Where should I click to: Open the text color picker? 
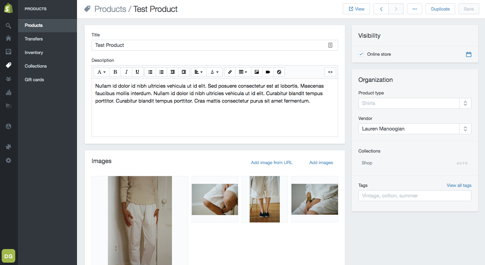point(214,72)
